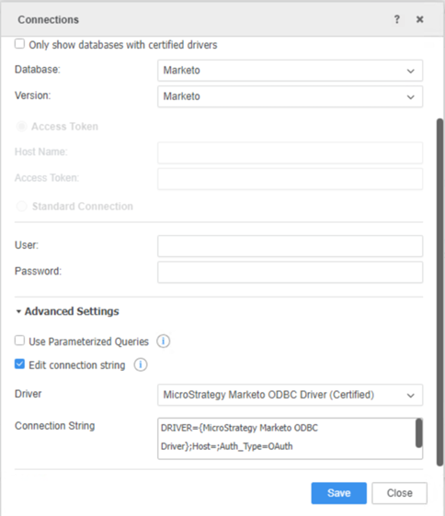The height and width of the screenshot is (516, 445).
Task: Check Use Parameterized Queries
Action: tap(20, 341)
